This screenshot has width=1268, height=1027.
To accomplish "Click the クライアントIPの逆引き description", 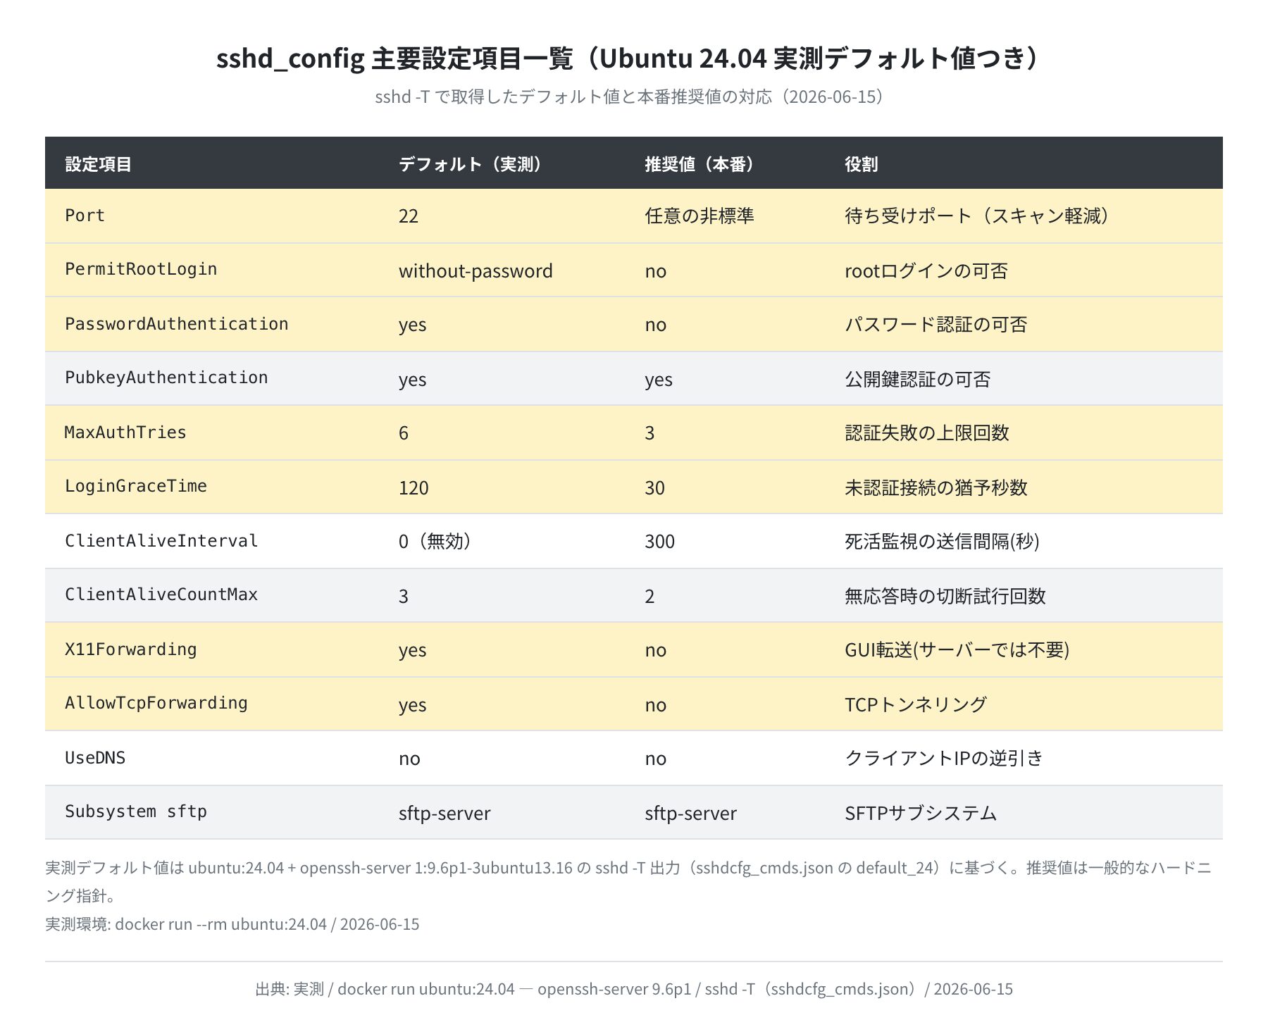I will tap(944, 758).
